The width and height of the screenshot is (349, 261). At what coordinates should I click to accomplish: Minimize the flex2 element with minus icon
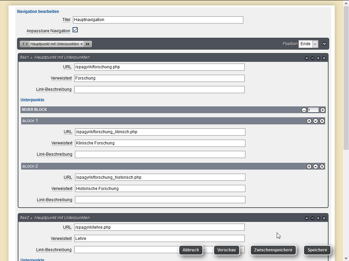click(313, 218)
